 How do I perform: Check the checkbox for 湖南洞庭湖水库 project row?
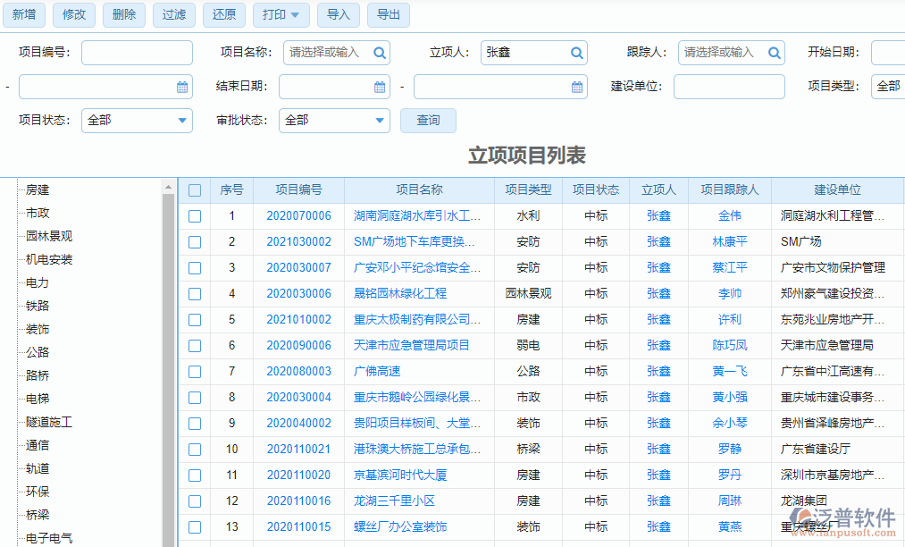coord(194,215)
